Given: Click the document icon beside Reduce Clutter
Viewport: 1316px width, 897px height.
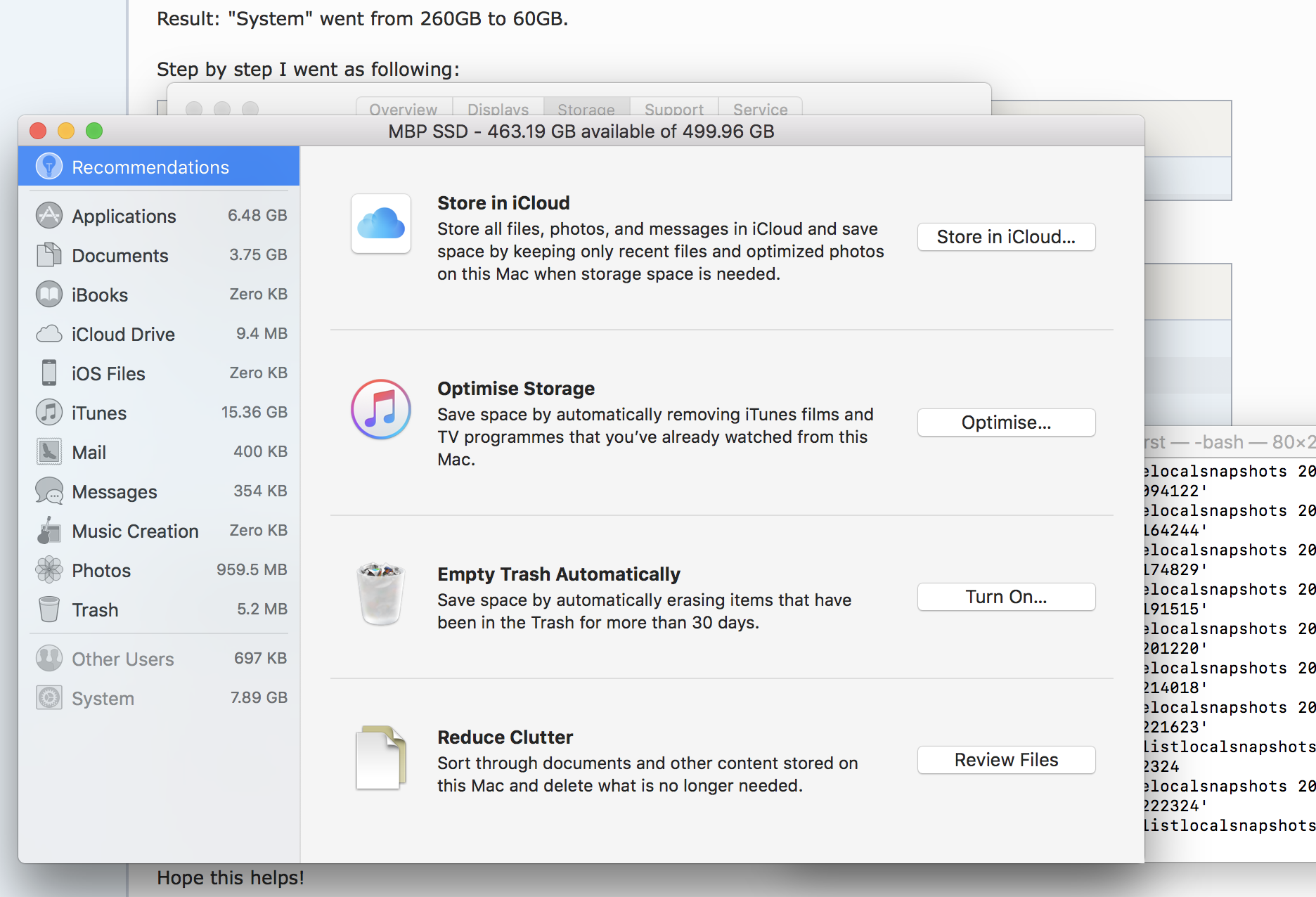Looking at the screenshot, I should click(x=381, y=758).
